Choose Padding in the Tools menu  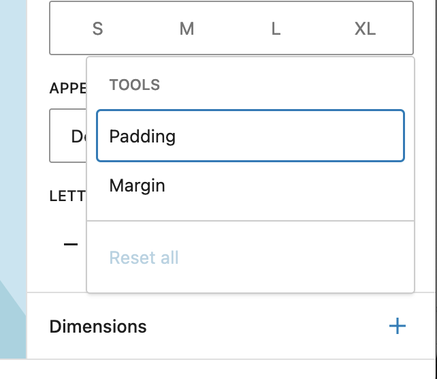click(250, 136)
